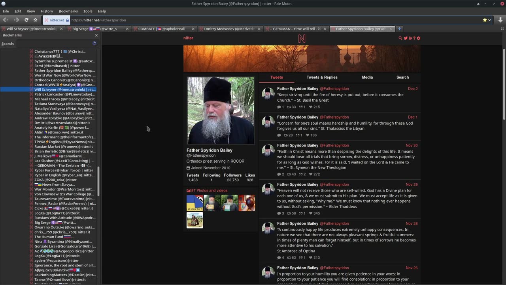Screen dimensions: 506x285
Task: Click quote icon on Nov 30 tweet
Action: click(300, 174)
